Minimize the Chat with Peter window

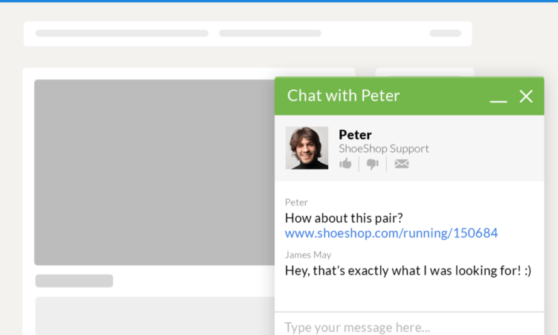click(x=498, y=97)
